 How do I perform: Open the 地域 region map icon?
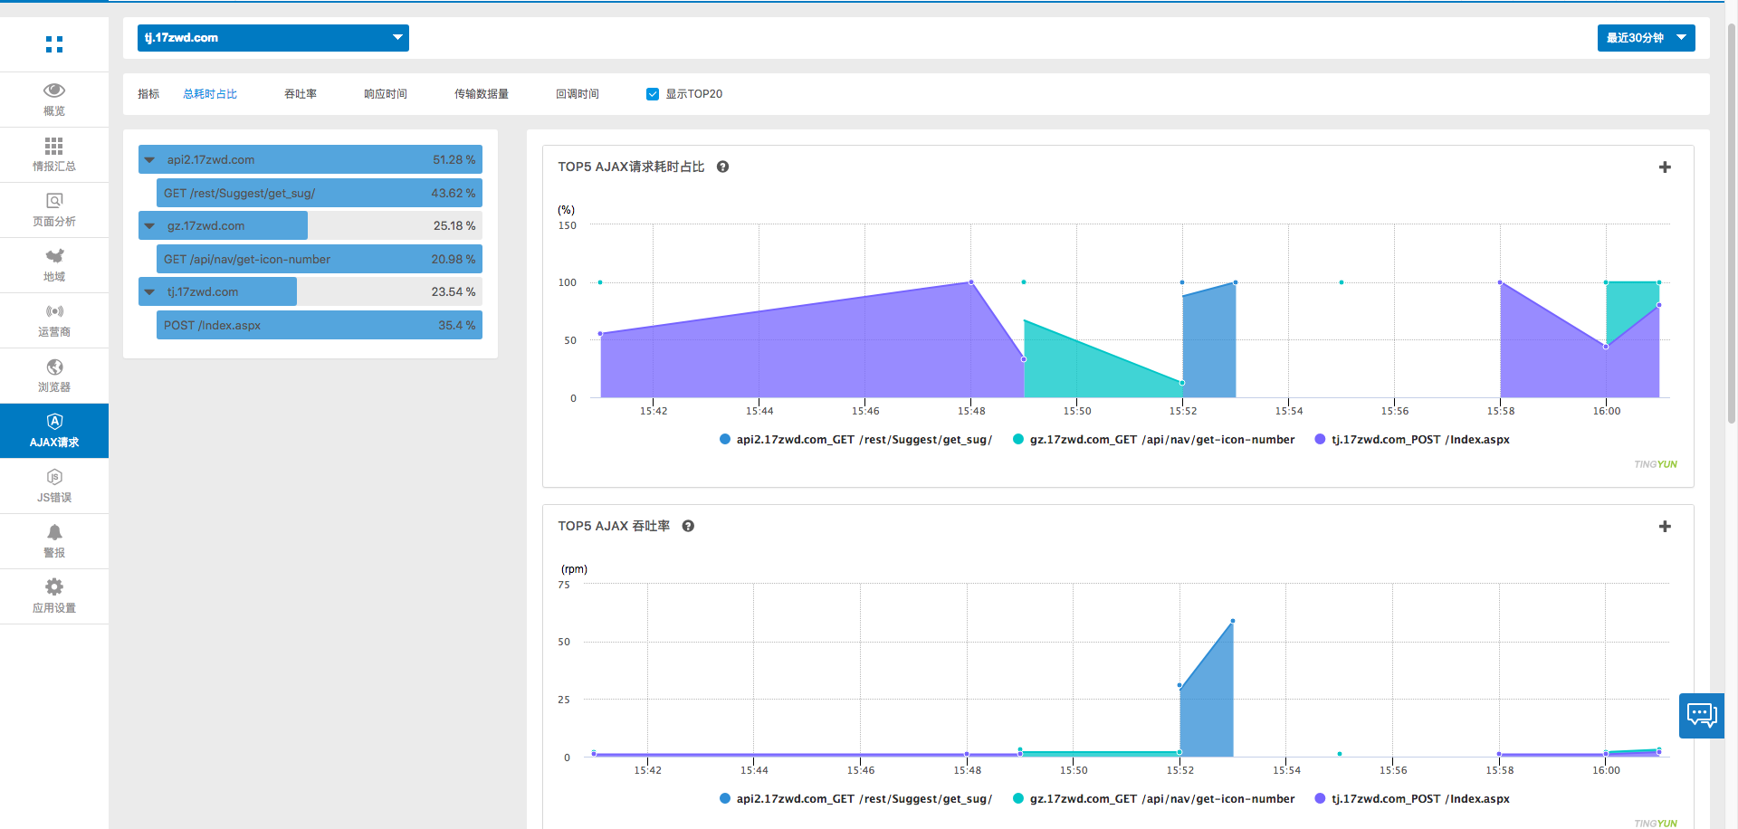tap(54, 256)
